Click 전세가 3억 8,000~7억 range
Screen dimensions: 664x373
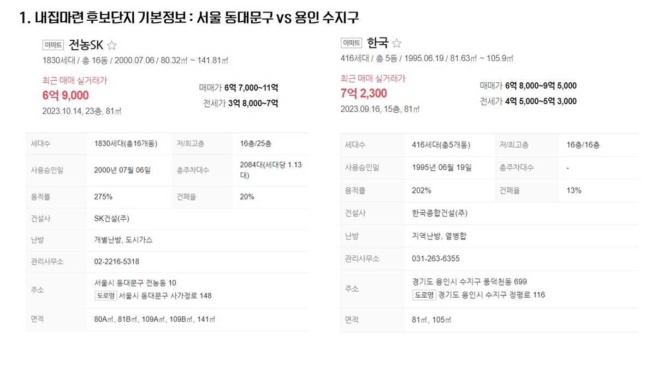(241, 103)
